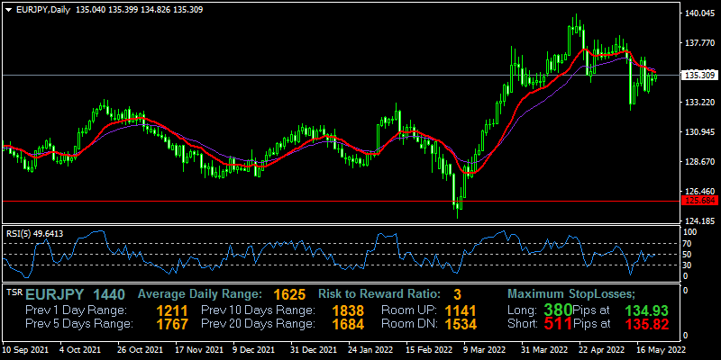Click the Risk to Reward Ratio value 3
This screenshot has width=721, height=360.
click(457, 295)
